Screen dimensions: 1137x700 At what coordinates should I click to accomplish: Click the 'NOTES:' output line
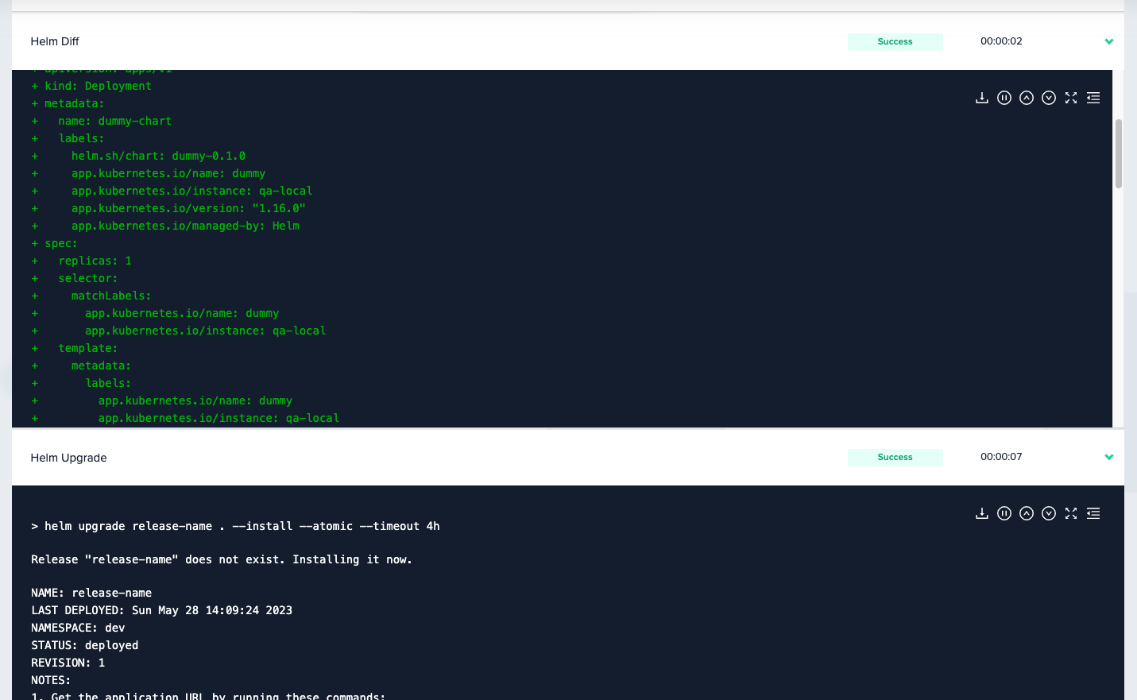51,680
